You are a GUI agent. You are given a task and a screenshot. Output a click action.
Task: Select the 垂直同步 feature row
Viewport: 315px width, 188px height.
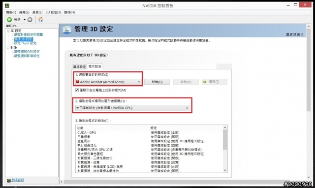150,141
